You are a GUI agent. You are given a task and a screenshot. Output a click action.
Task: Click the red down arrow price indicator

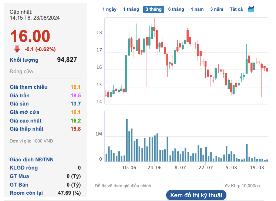pyautogui.click(x=17, y=49)
